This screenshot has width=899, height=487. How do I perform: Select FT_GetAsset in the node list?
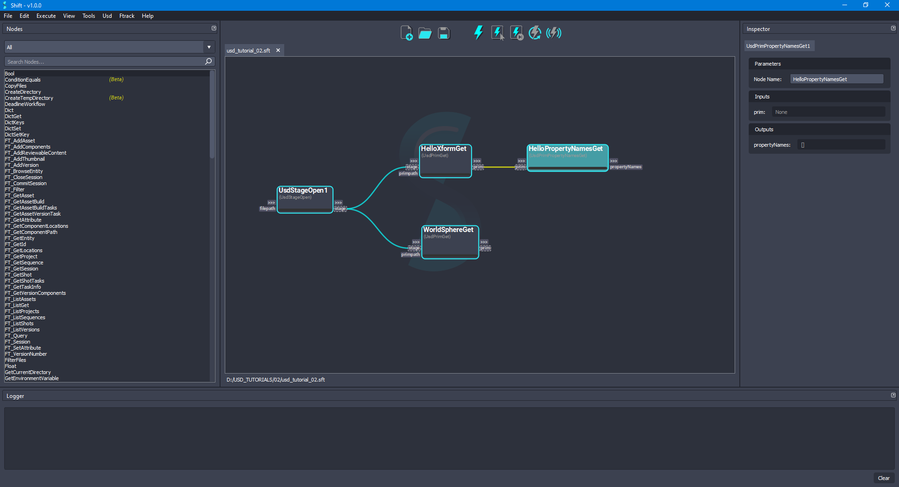point(19,195)
